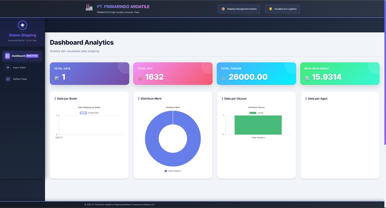The width and height of the screenshot is (386, 208).
Task: Toggle Jumlah Data legend in monthly chart
Action: (x=89, y=113)
